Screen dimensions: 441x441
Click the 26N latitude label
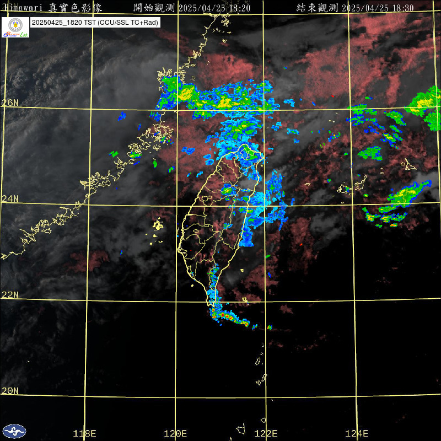[10, 103]
